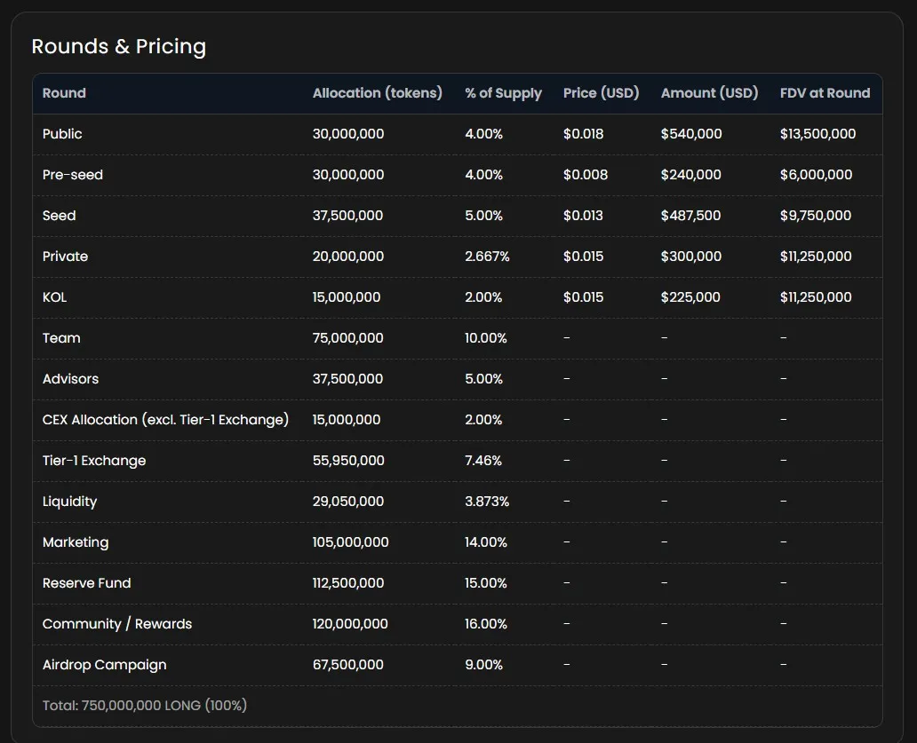Click the Round column header
This screenshot has height=743, width=917.
tap(62, 92)
